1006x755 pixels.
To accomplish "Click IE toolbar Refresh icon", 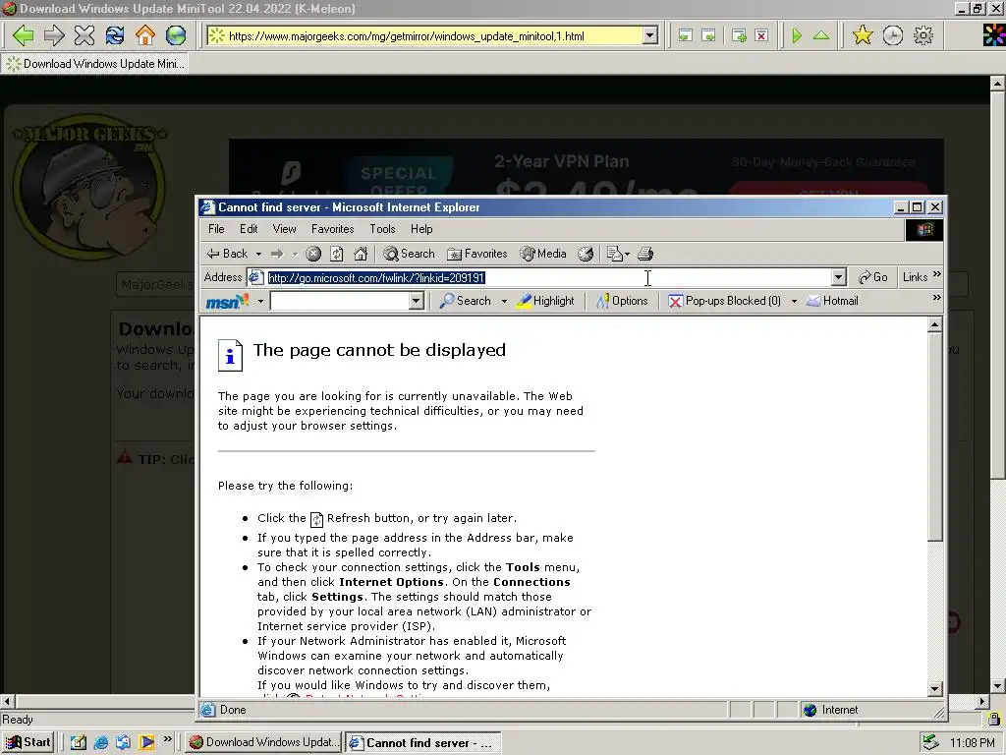I will coord(336,254).
